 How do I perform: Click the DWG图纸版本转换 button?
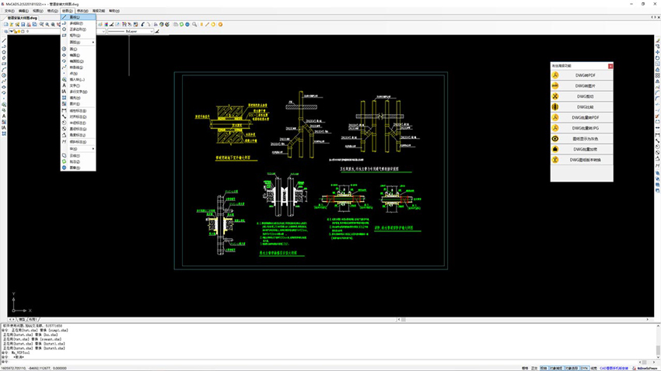click(x=582, y=160)
